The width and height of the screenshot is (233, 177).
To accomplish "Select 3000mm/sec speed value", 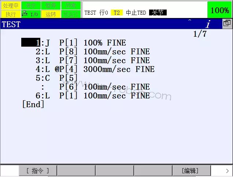I will coord(107,69).
